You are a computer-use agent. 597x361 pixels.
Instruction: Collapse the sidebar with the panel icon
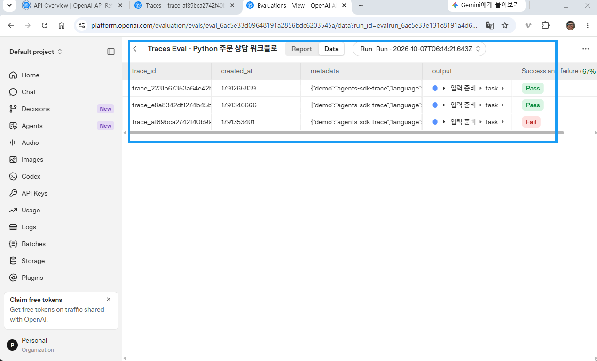pyautogui.click(x=111, y=52)
